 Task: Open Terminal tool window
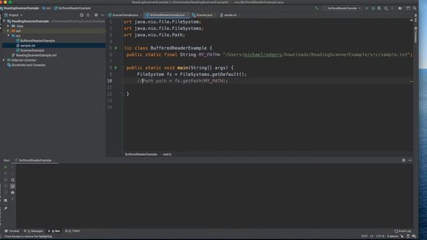[x=12, y=231]
